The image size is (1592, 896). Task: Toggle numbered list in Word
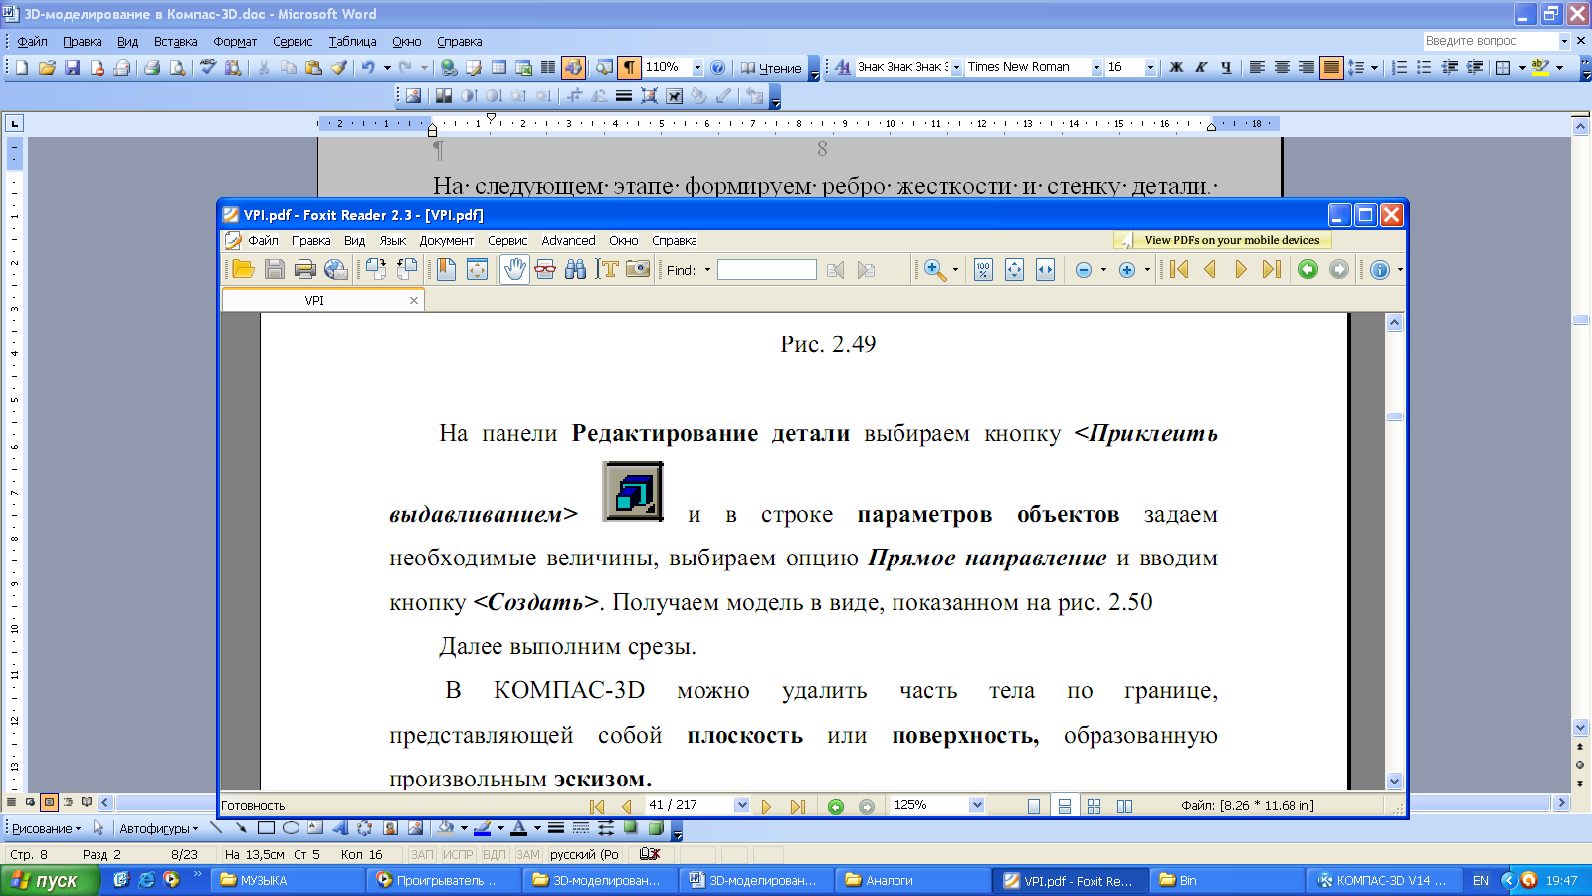1399,67
